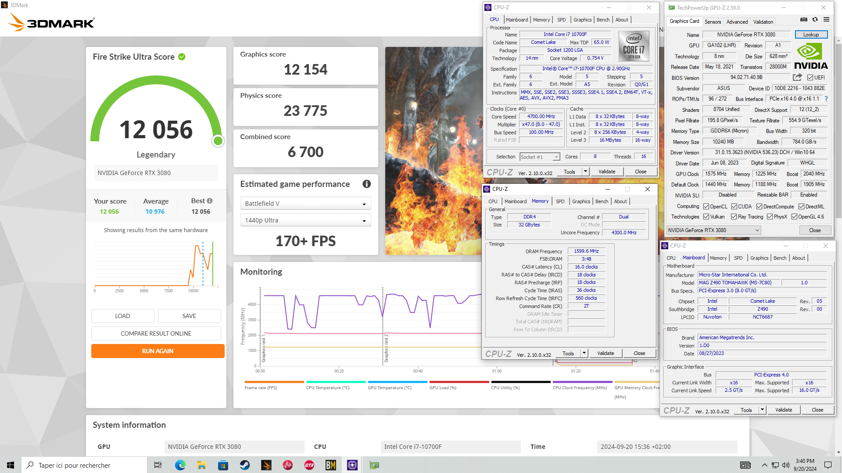Image resolution: width=842 pixels, height=473 pixels.
Task: Open Steam from the taskbar
Action: coord(244,465)
